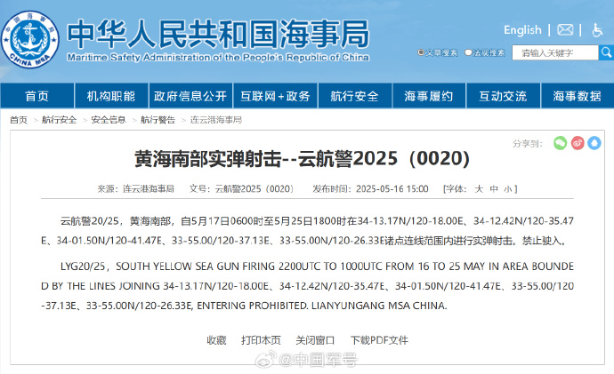The height and width of the screenshot is (374, 614).
Task: Open 互联网+政务 navigation tab
Action: tap(275, 96)
